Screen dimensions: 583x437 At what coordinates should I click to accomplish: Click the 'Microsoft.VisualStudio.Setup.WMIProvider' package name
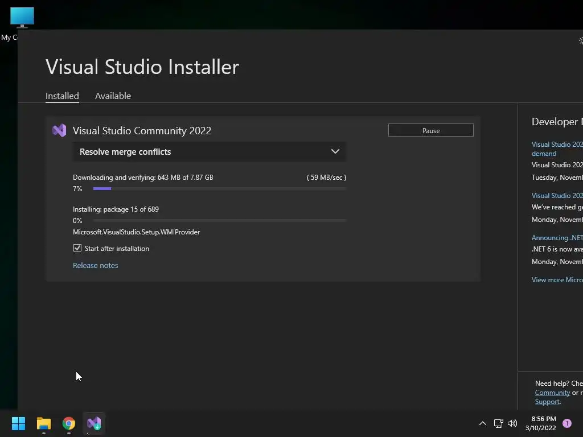tap(136, 232)
